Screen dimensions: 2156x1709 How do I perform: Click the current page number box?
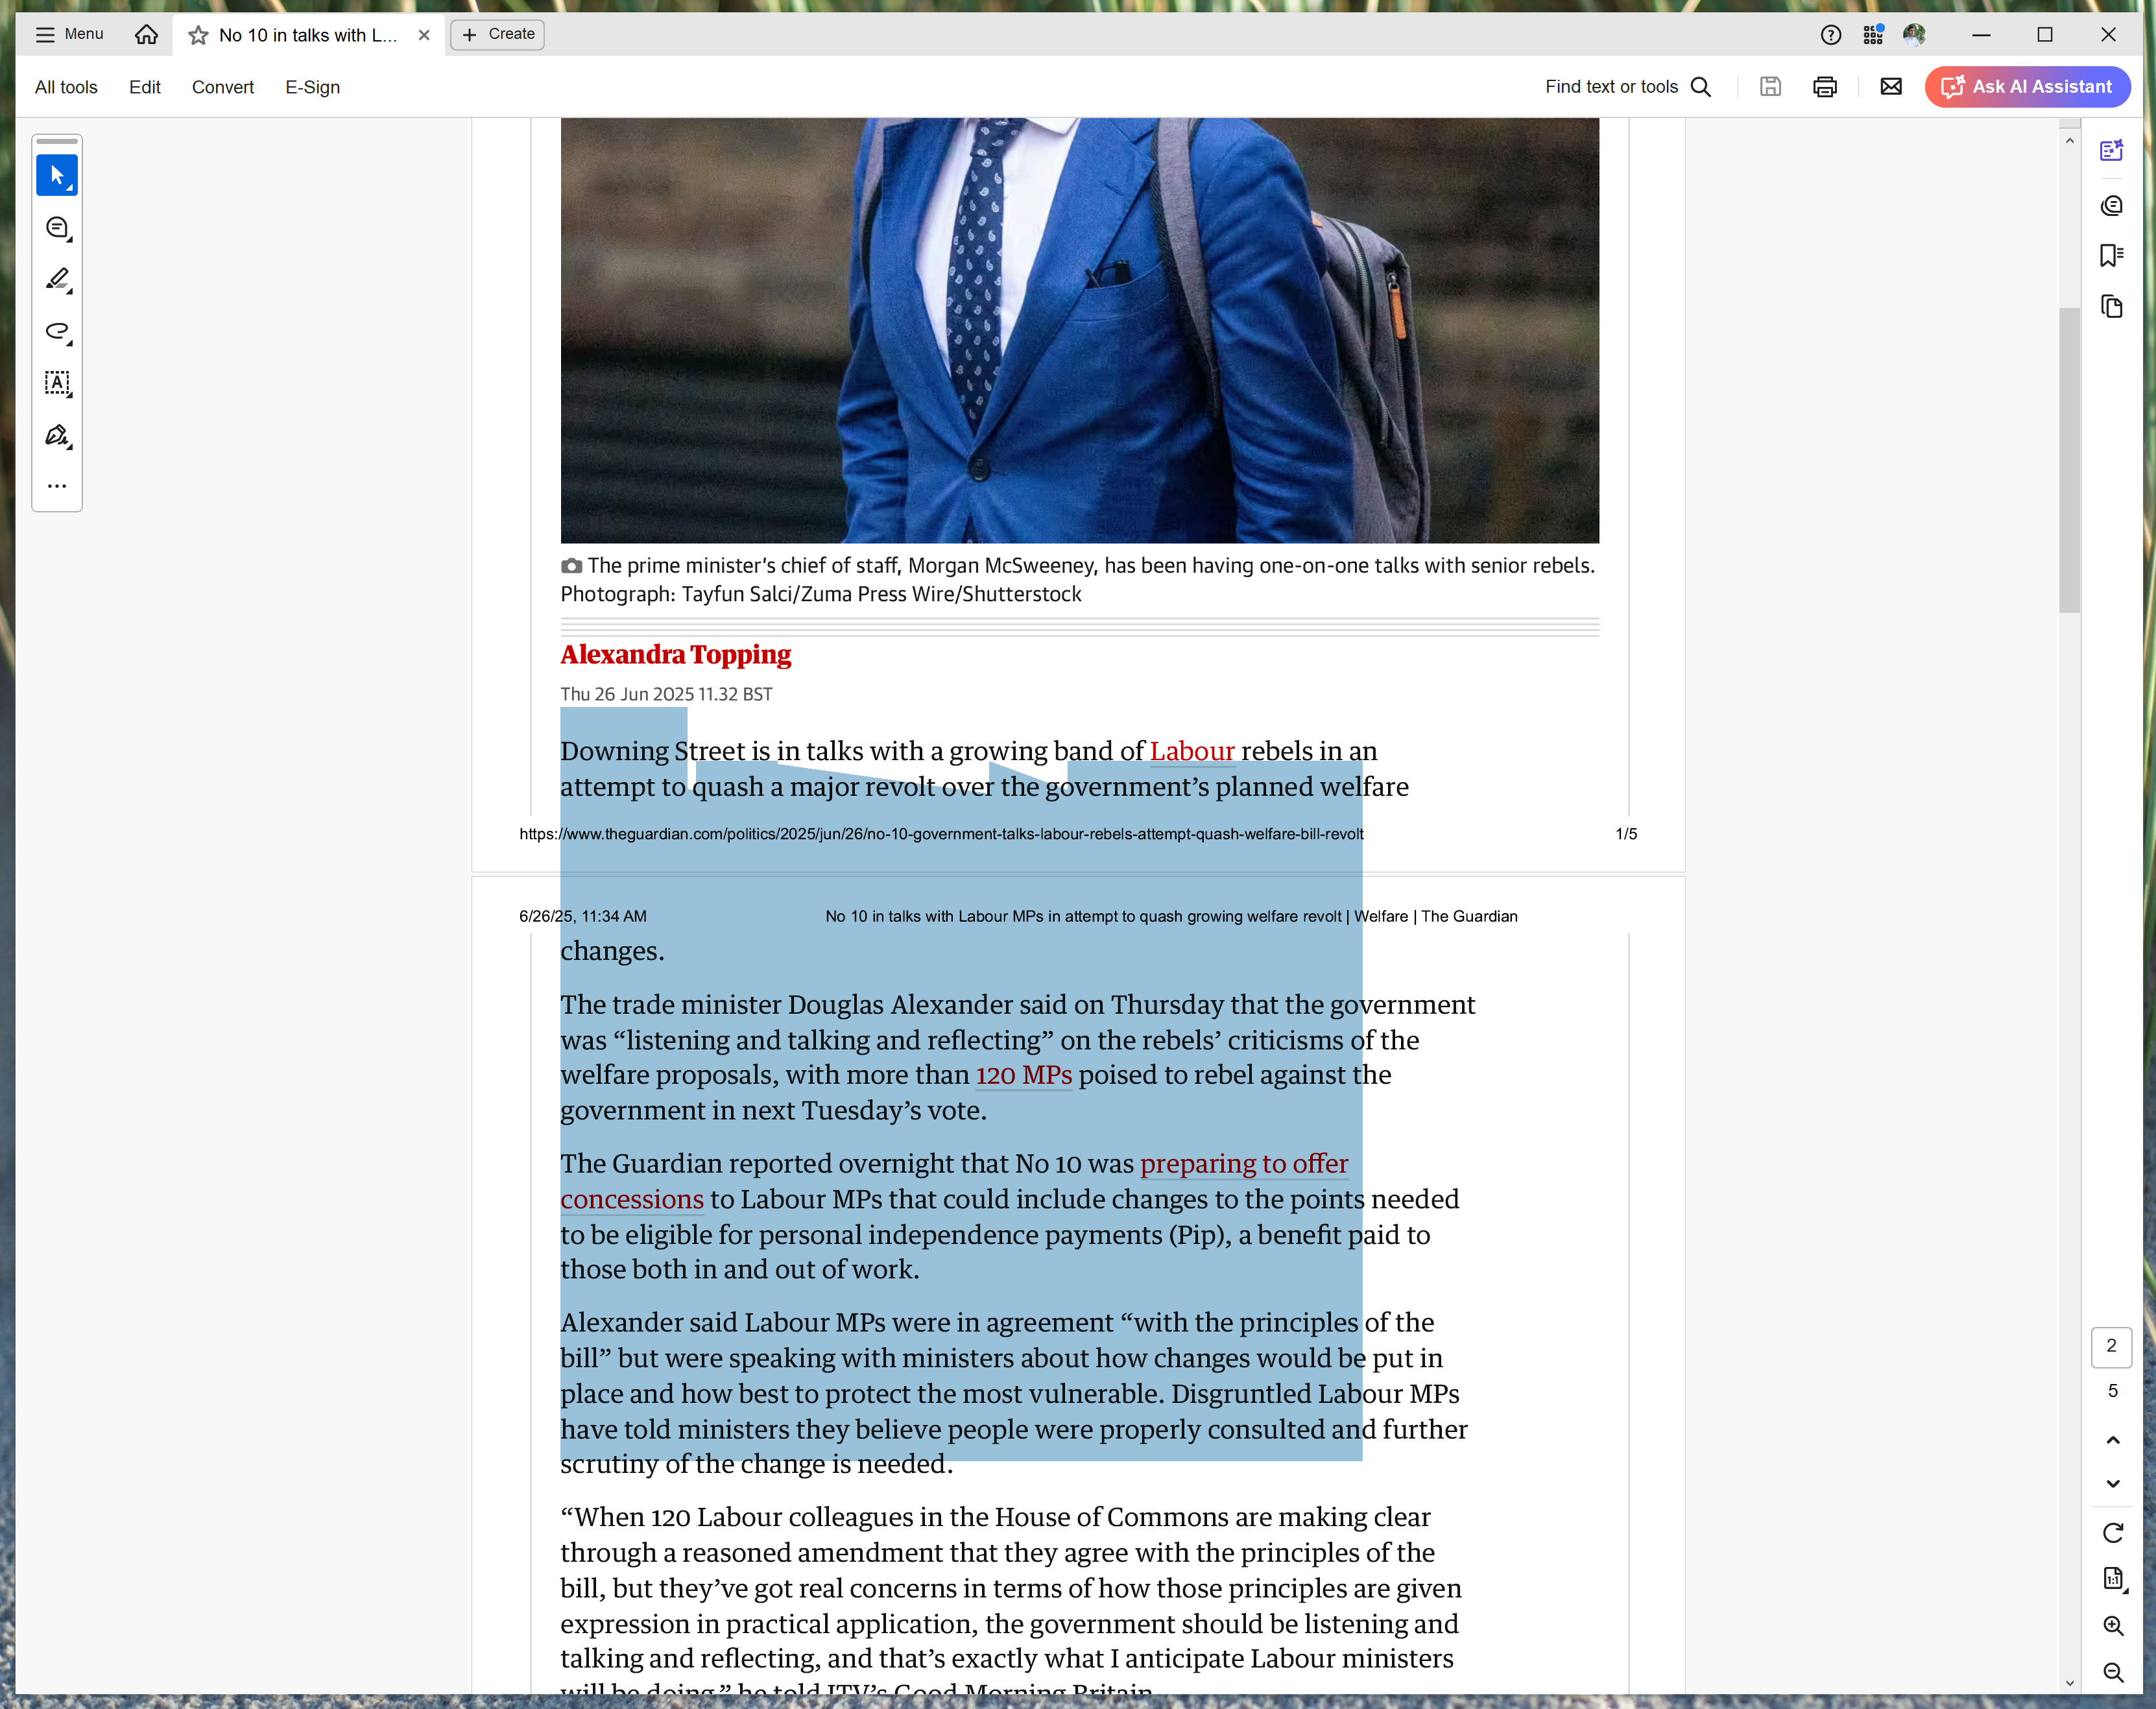coord(2111,1346)
